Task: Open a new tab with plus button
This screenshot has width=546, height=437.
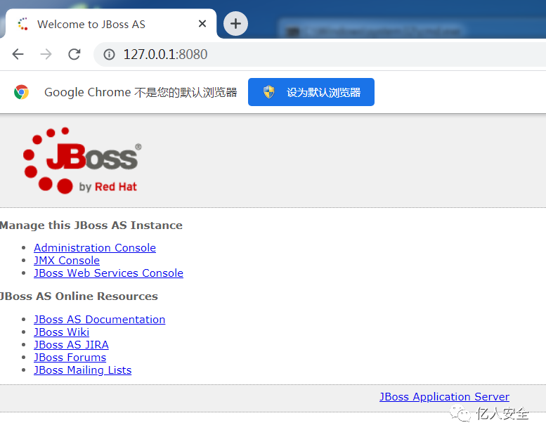Action: tap(235, 24)
